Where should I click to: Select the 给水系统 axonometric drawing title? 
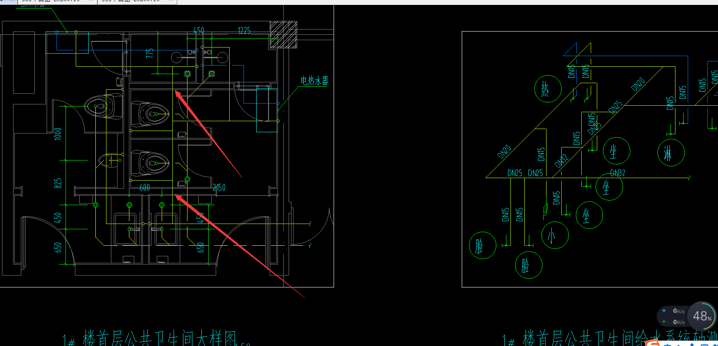click(610, 339)
